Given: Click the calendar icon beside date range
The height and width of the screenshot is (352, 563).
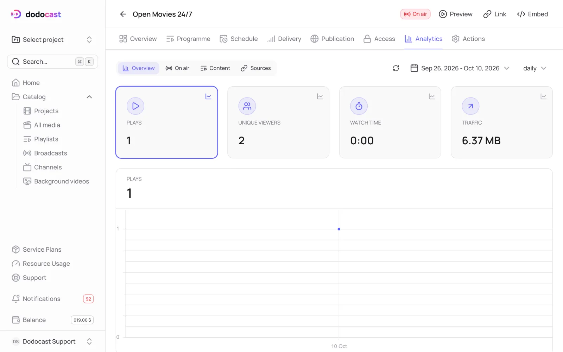Looking at the screenshot, I should pos(414,68).
